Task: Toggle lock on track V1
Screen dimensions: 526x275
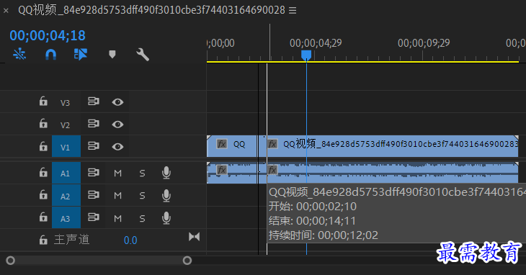Action: [43, 145]
